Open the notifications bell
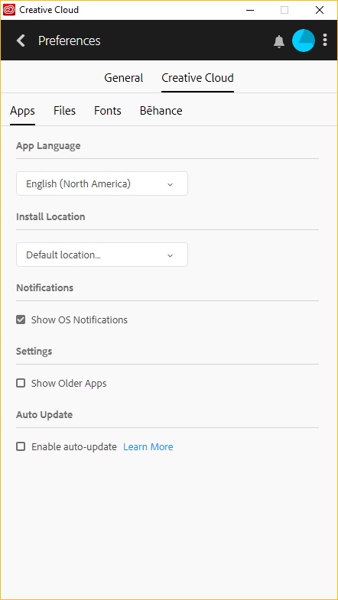This screenshot has height=600, width=338. [x=279, y=41]
